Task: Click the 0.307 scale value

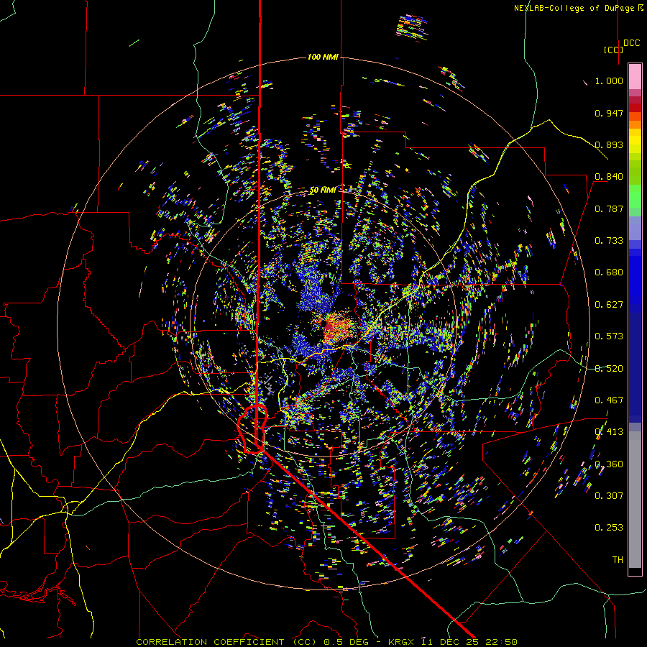Action: tap(609, 496)
